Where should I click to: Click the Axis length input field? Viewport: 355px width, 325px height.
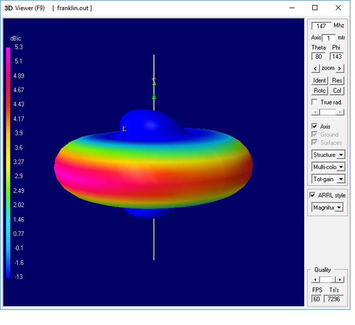tap(329, 38)
